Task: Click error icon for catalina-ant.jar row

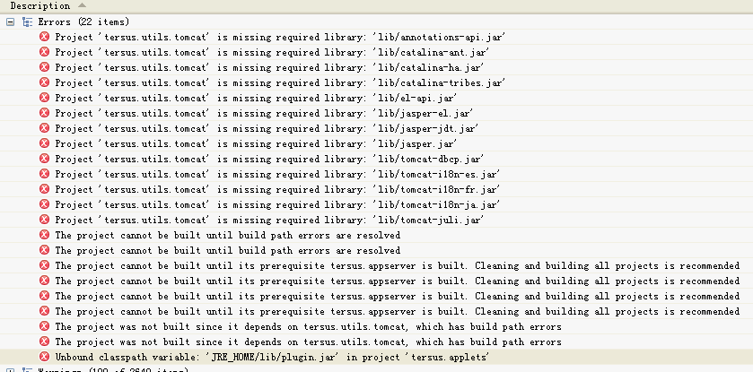Action: 45,52
